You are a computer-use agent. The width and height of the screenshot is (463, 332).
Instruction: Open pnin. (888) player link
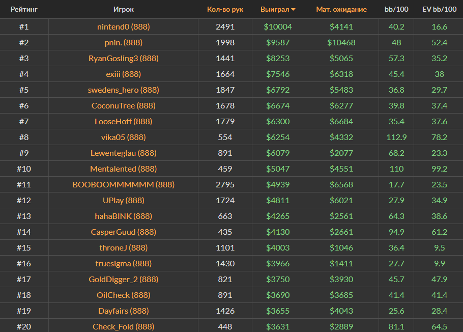point(123,42)
